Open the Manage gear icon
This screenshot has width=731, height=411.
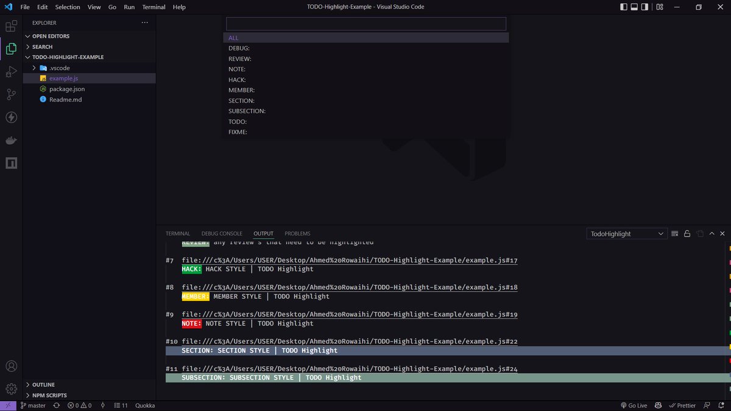click(x=11, y=388)
